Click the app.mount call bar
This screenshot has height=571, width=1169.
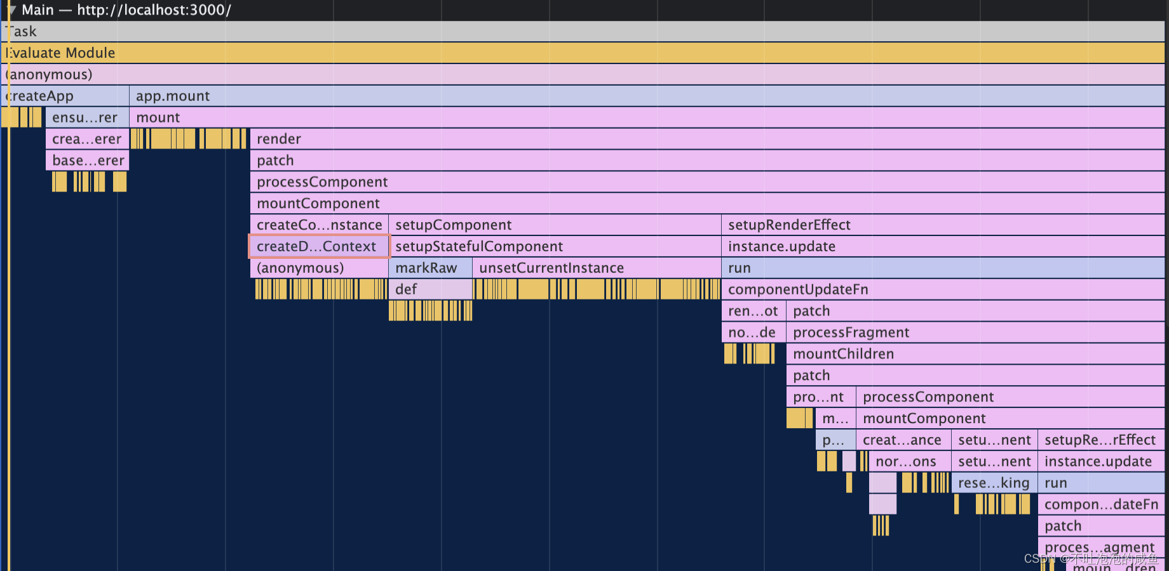(647, 96)
